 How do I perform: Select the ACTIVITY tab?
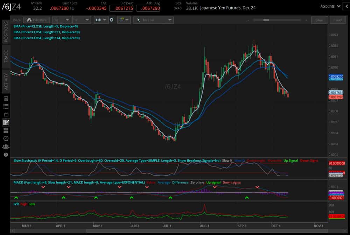click(6, 80)
